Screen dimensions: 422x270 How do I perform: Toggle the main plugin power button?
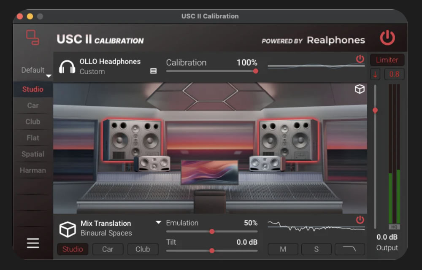(387, 38)
